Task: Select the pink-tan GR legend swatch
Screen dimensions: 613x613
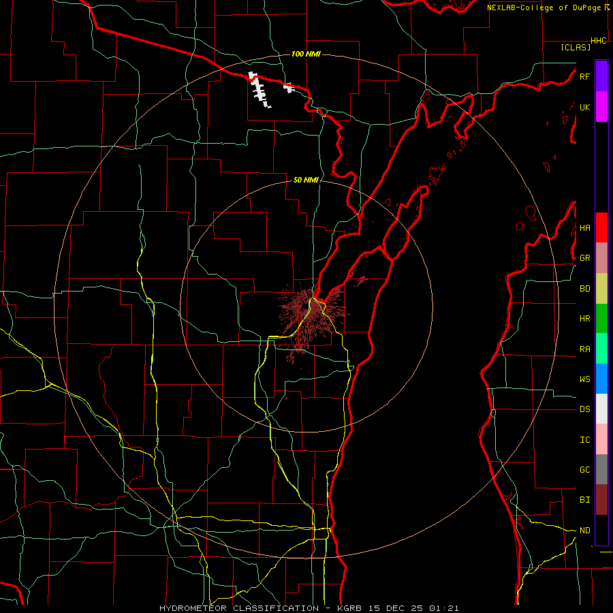Action: click(x=601, y=258)
